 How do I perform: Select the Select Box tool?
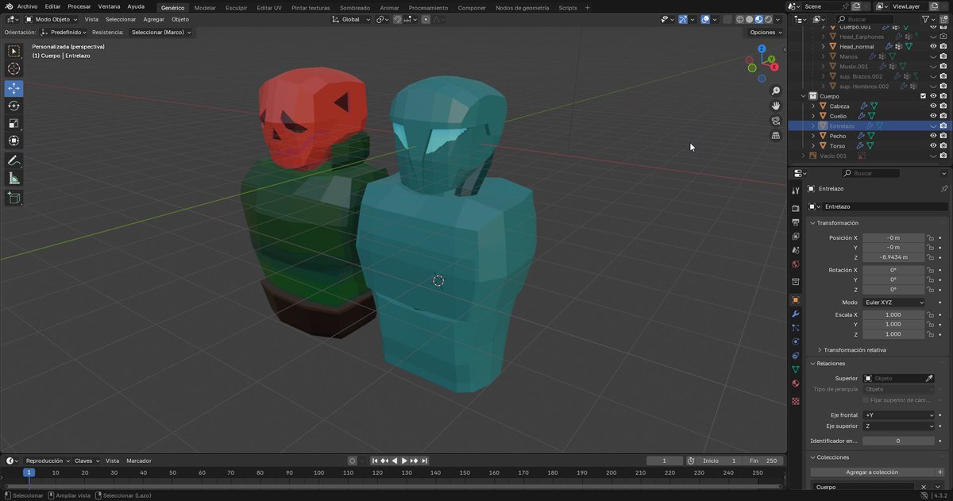(14, 52)
